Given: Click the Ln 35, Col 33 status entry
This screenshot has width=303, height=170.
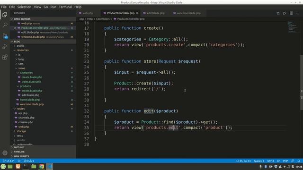Looking at the screenshot, I should pyautogui.click(x=243, y=161).
